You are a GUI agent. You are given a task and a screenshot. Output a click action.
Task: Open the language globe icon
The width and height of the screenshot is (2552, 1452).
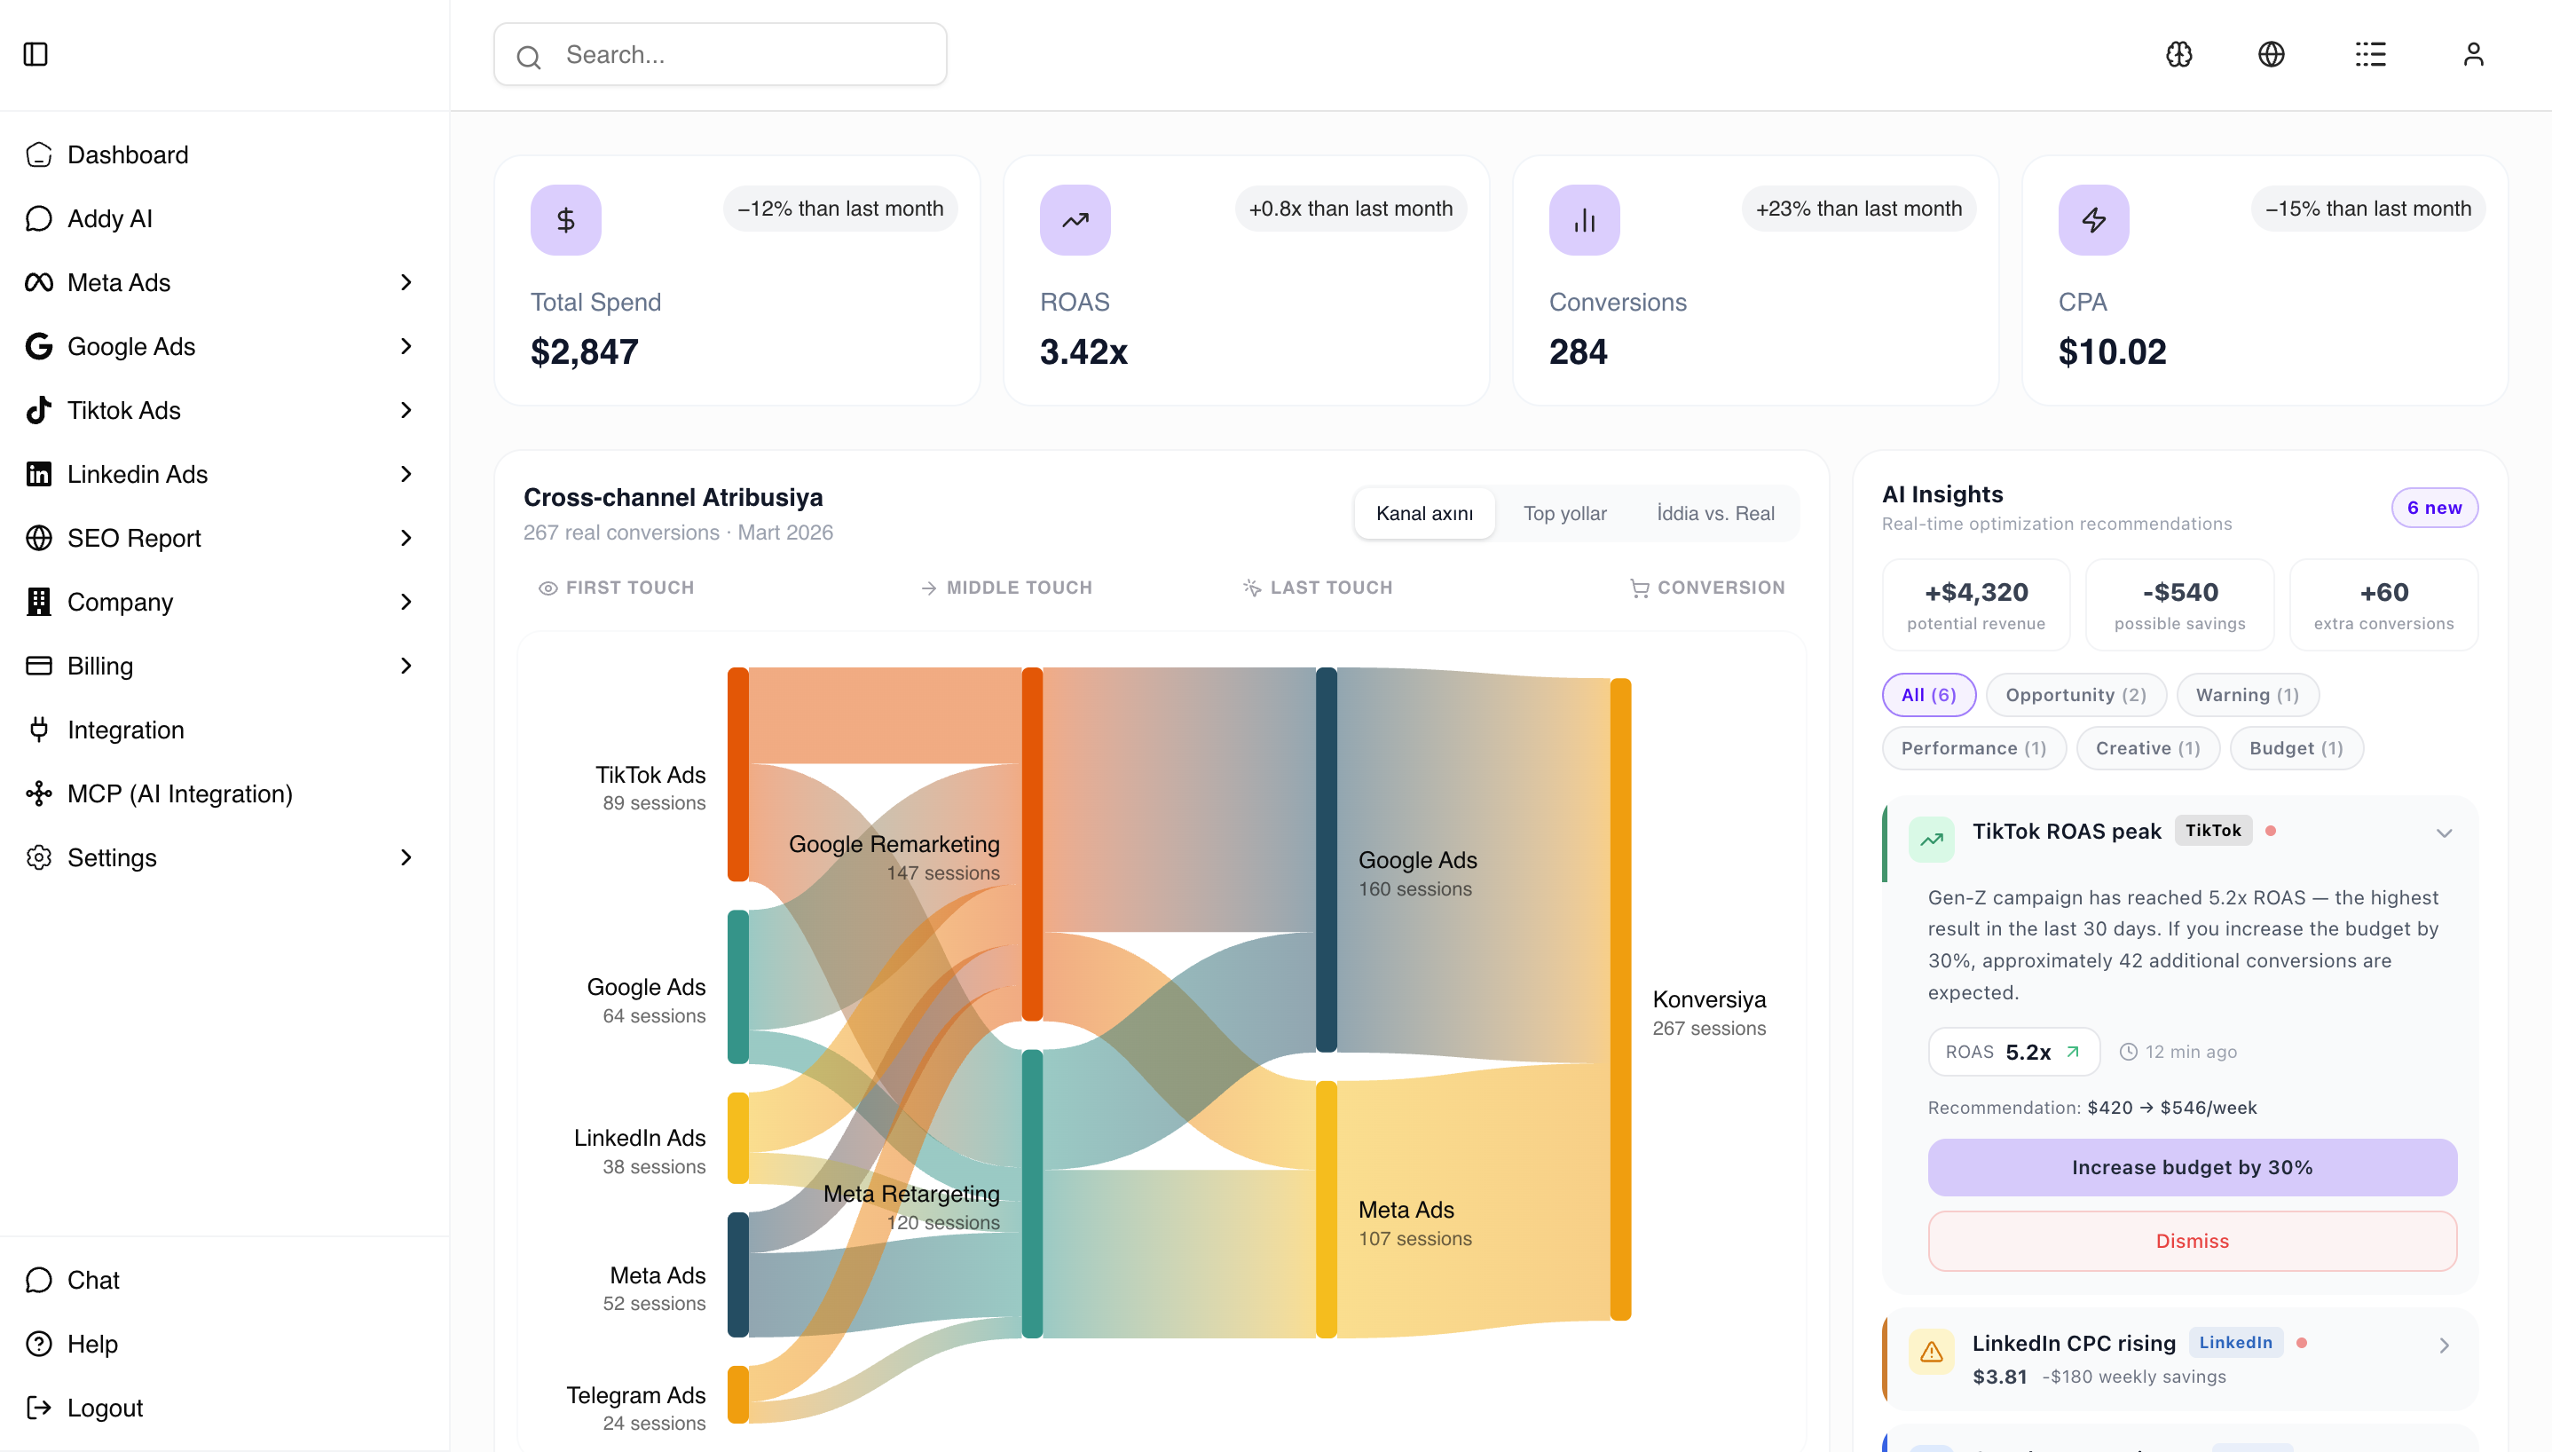coord(2271,54)
